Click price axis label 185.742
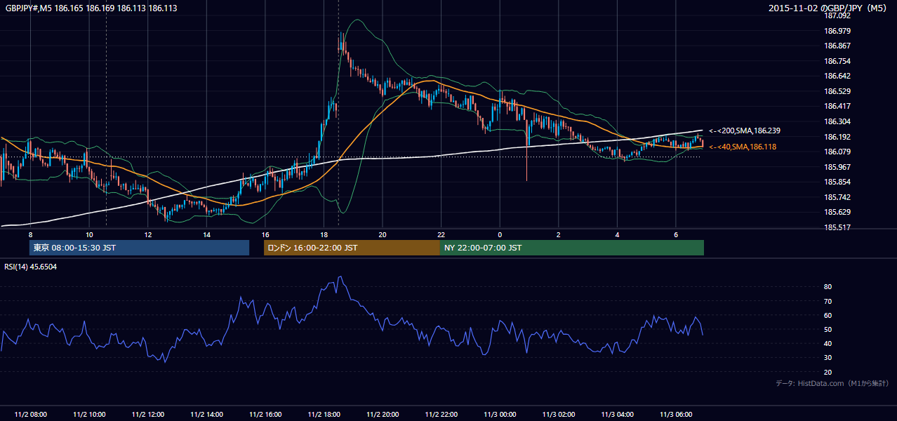The width and height of the screenshot is (897, 421). tap(836, 197)
